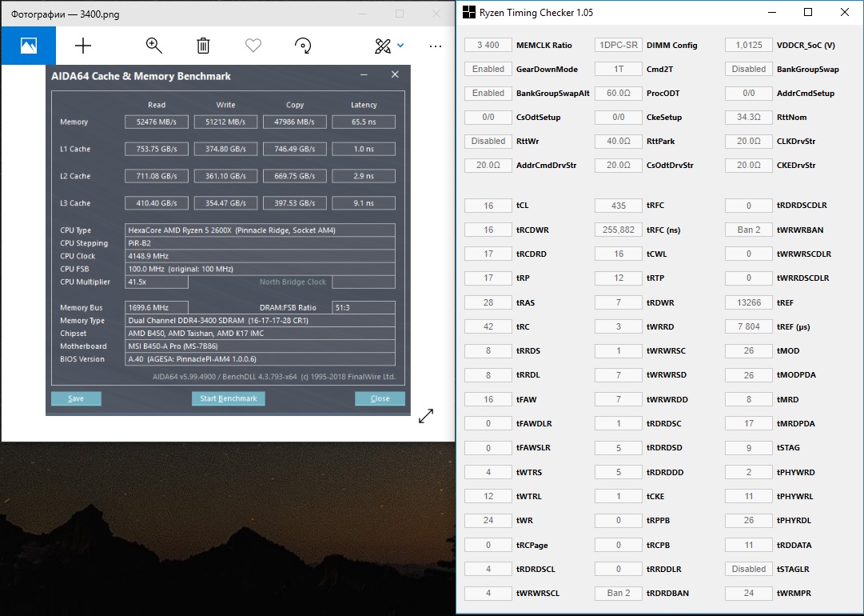Click the DRAM:FSB Ratio 51:3 value
The width and height of the screenshot is (864, 616).
pos(363,307)
